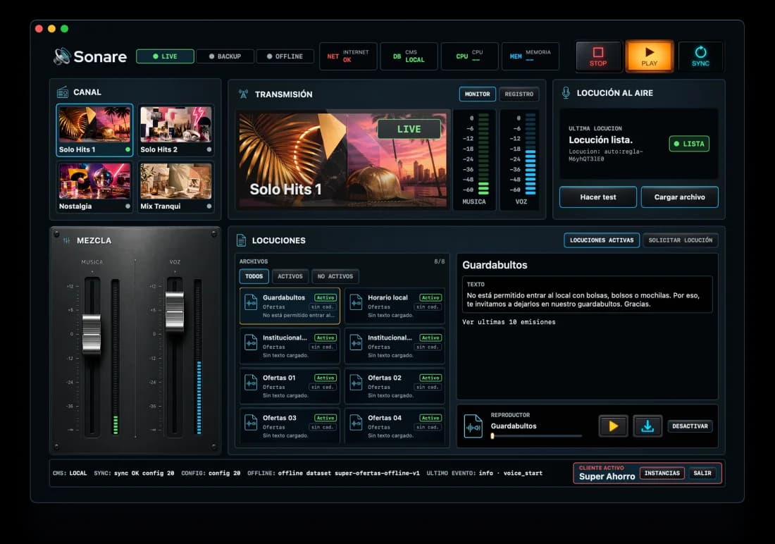Screen dimensions: 775x544
Task: Switch to LOCUCIONES ACTIVAS tab
Action: pyautogui.click(x=602, y=240)
